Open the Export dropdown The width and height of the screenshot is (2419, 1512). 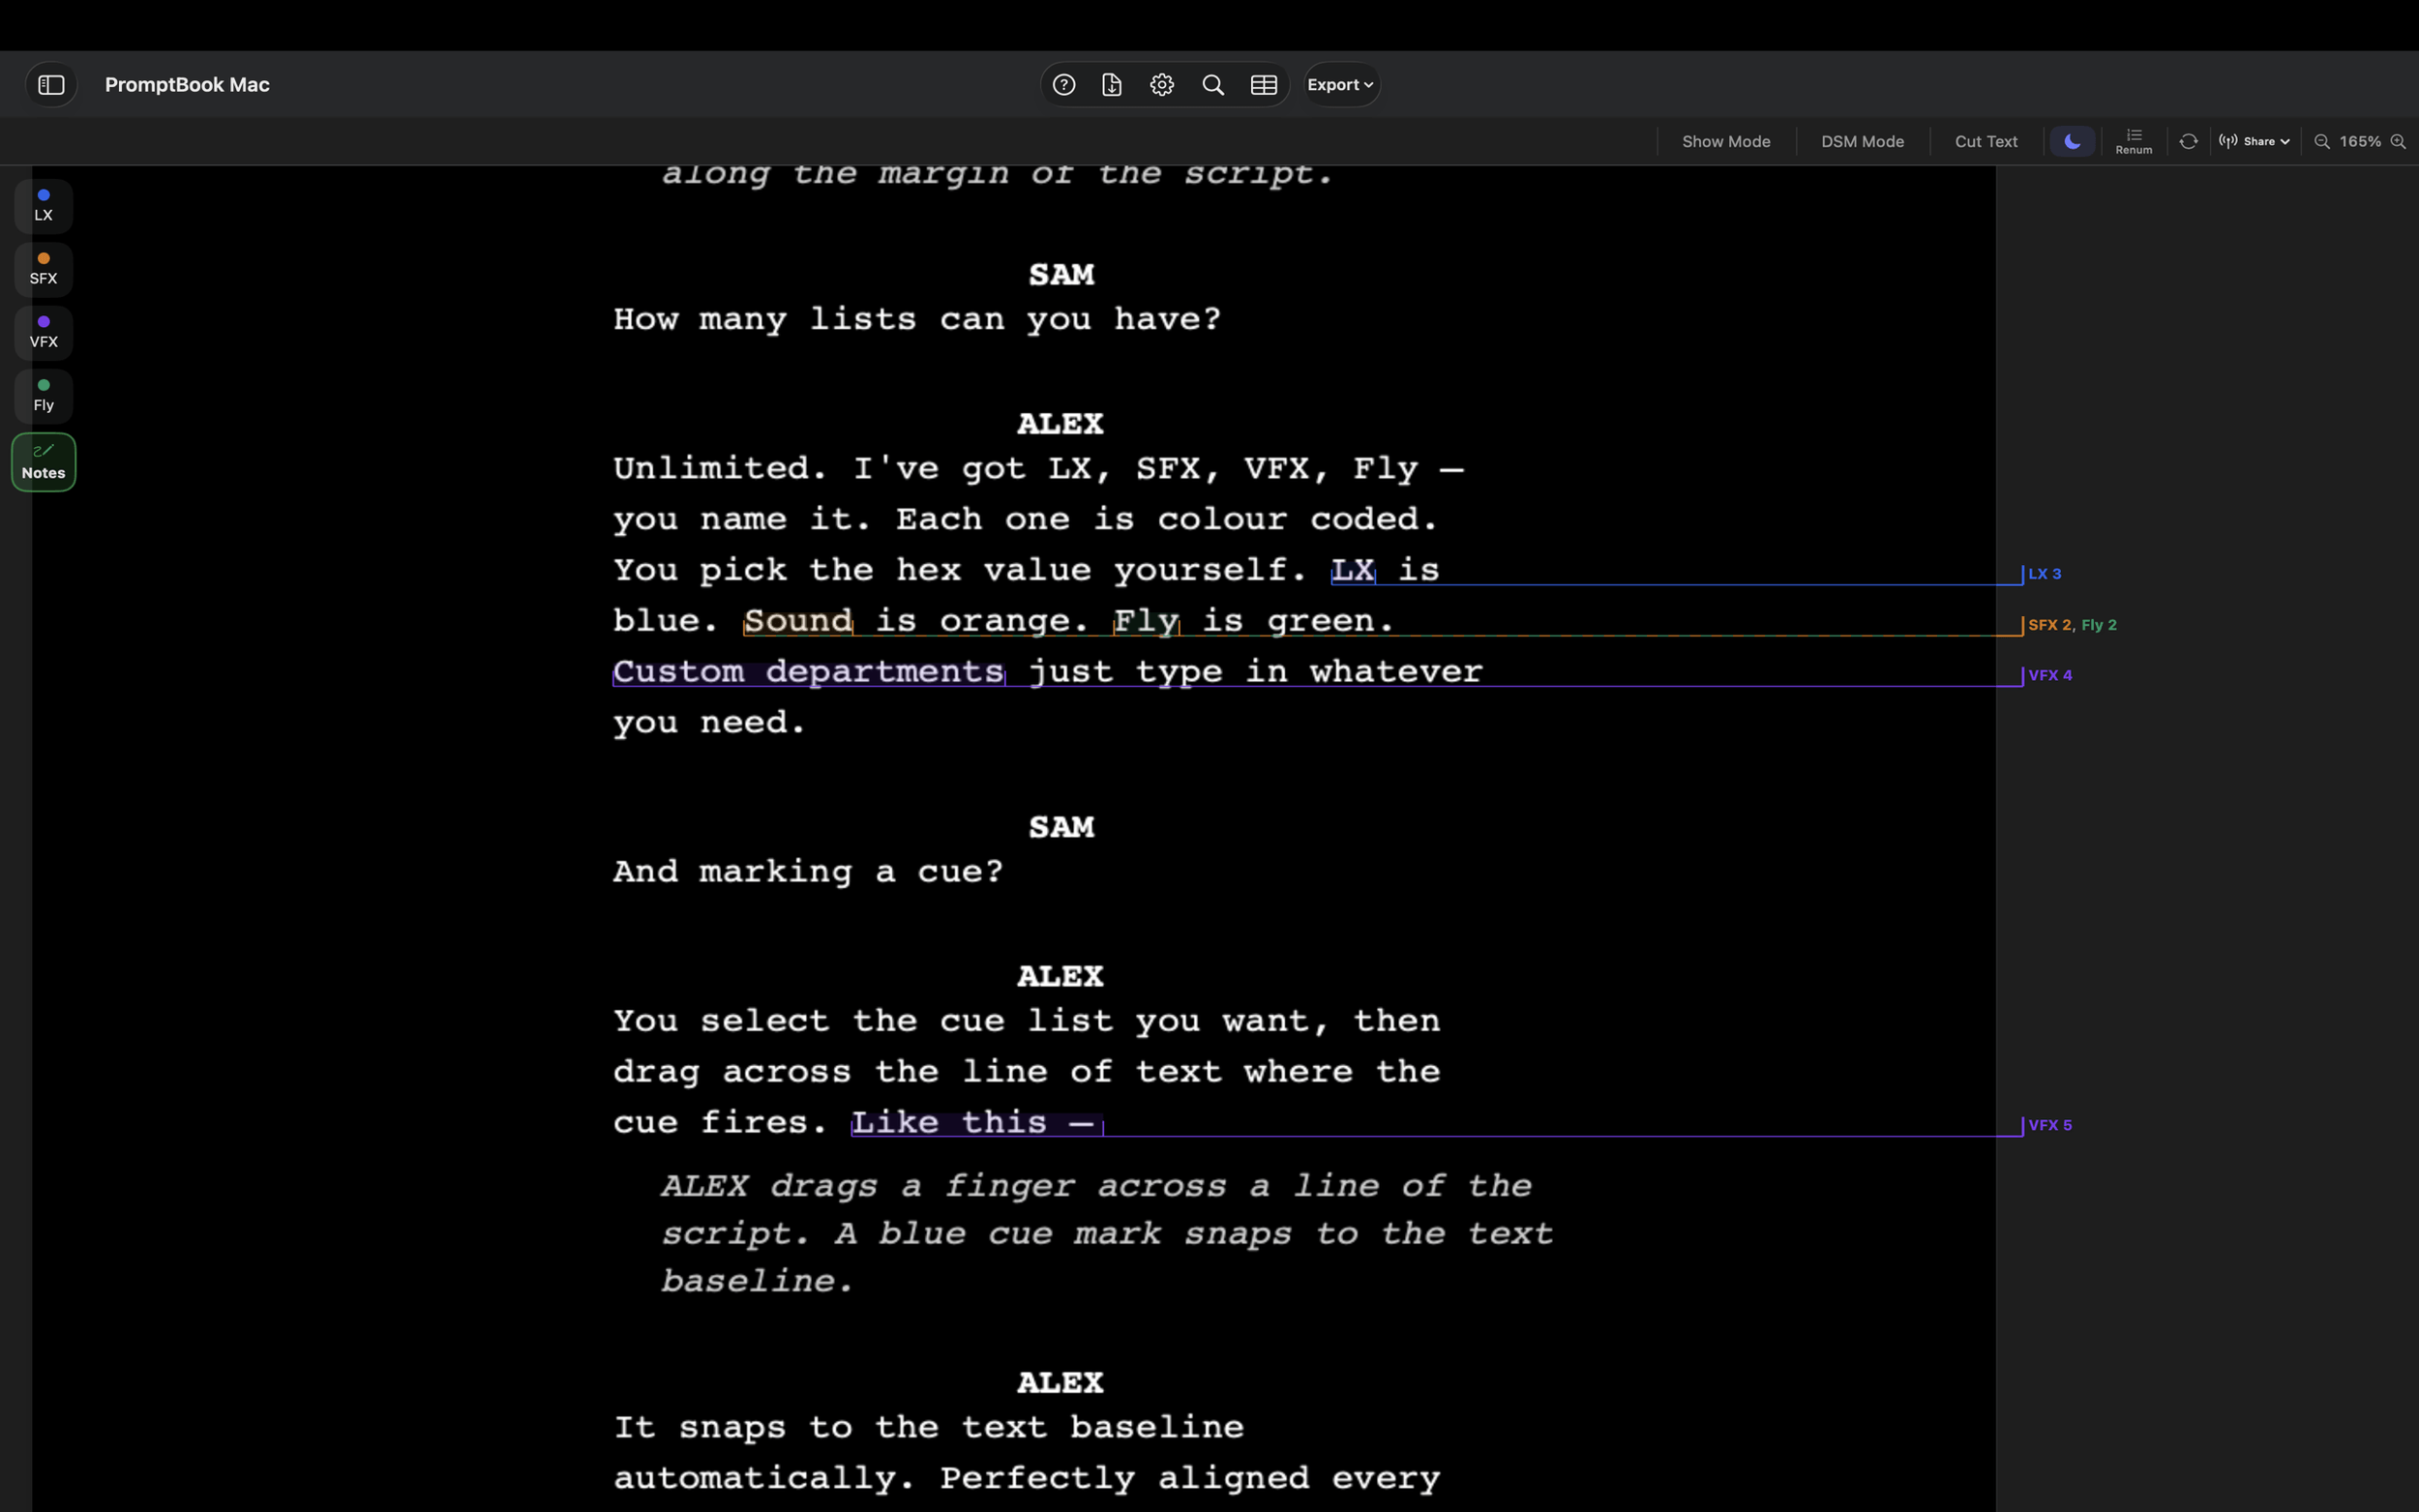point(1341,85)
